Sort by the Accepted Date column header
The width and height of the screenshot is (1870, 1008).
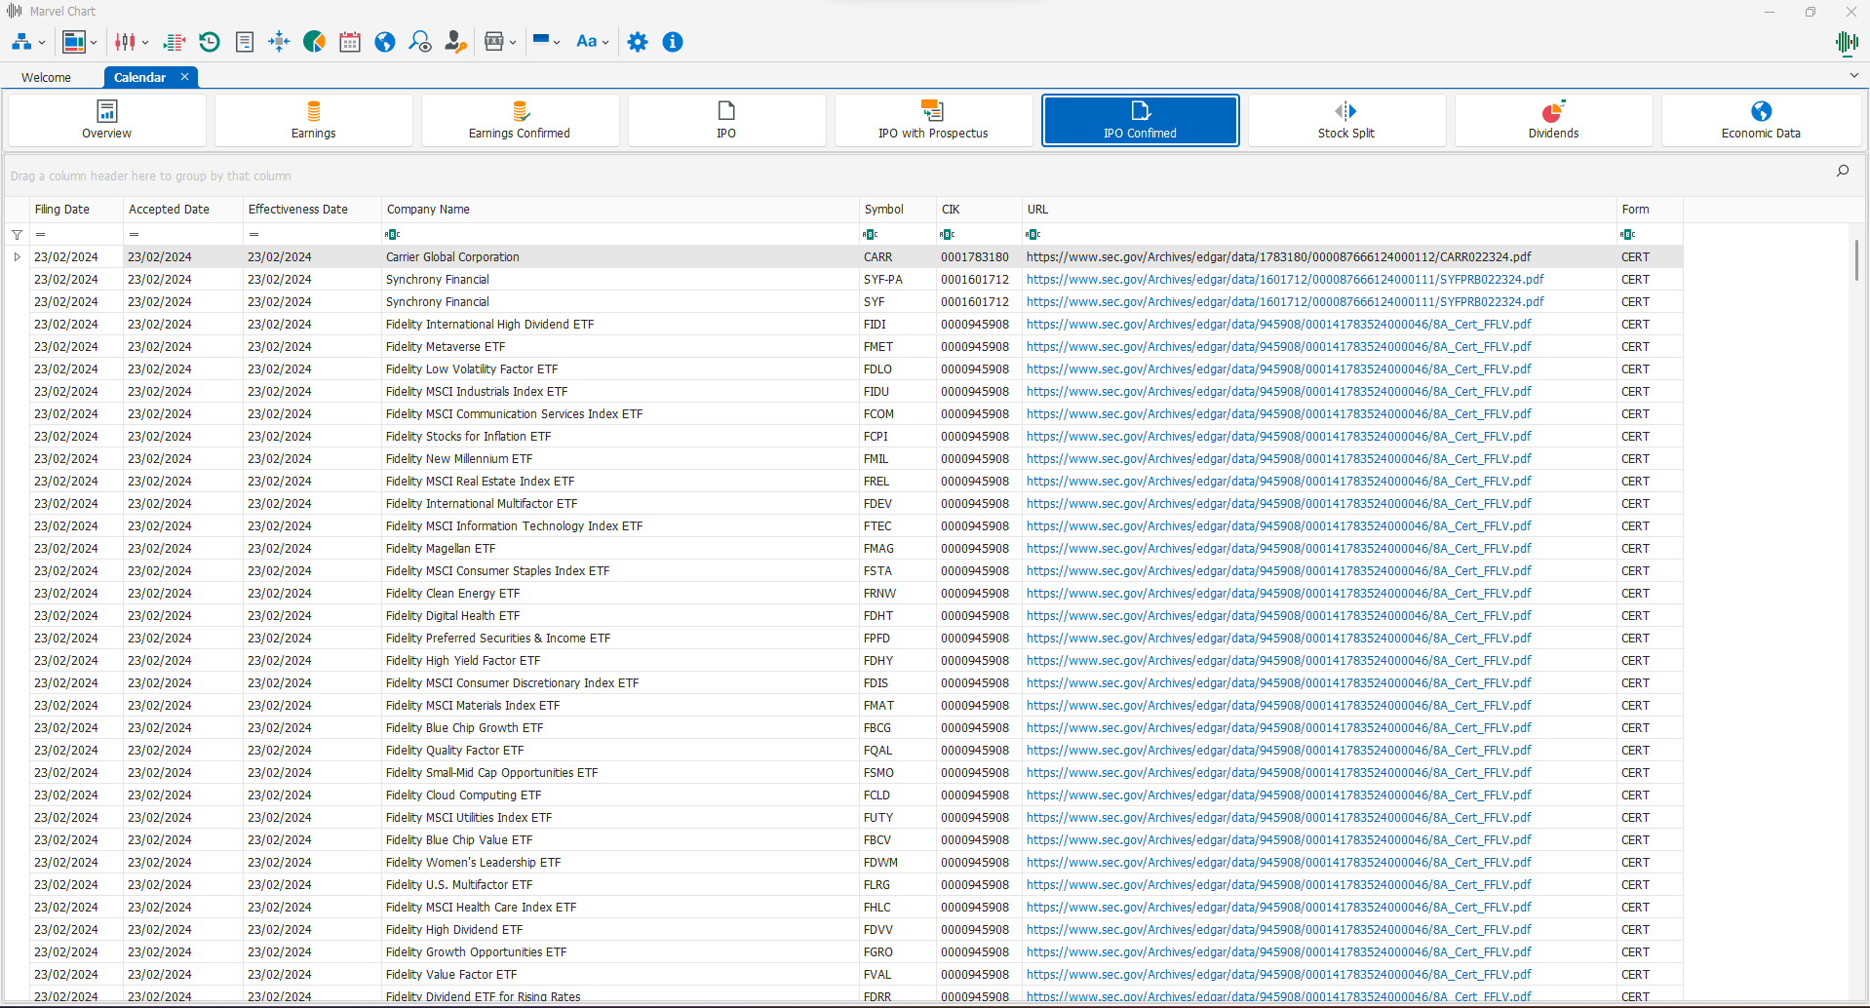[183, 210]
